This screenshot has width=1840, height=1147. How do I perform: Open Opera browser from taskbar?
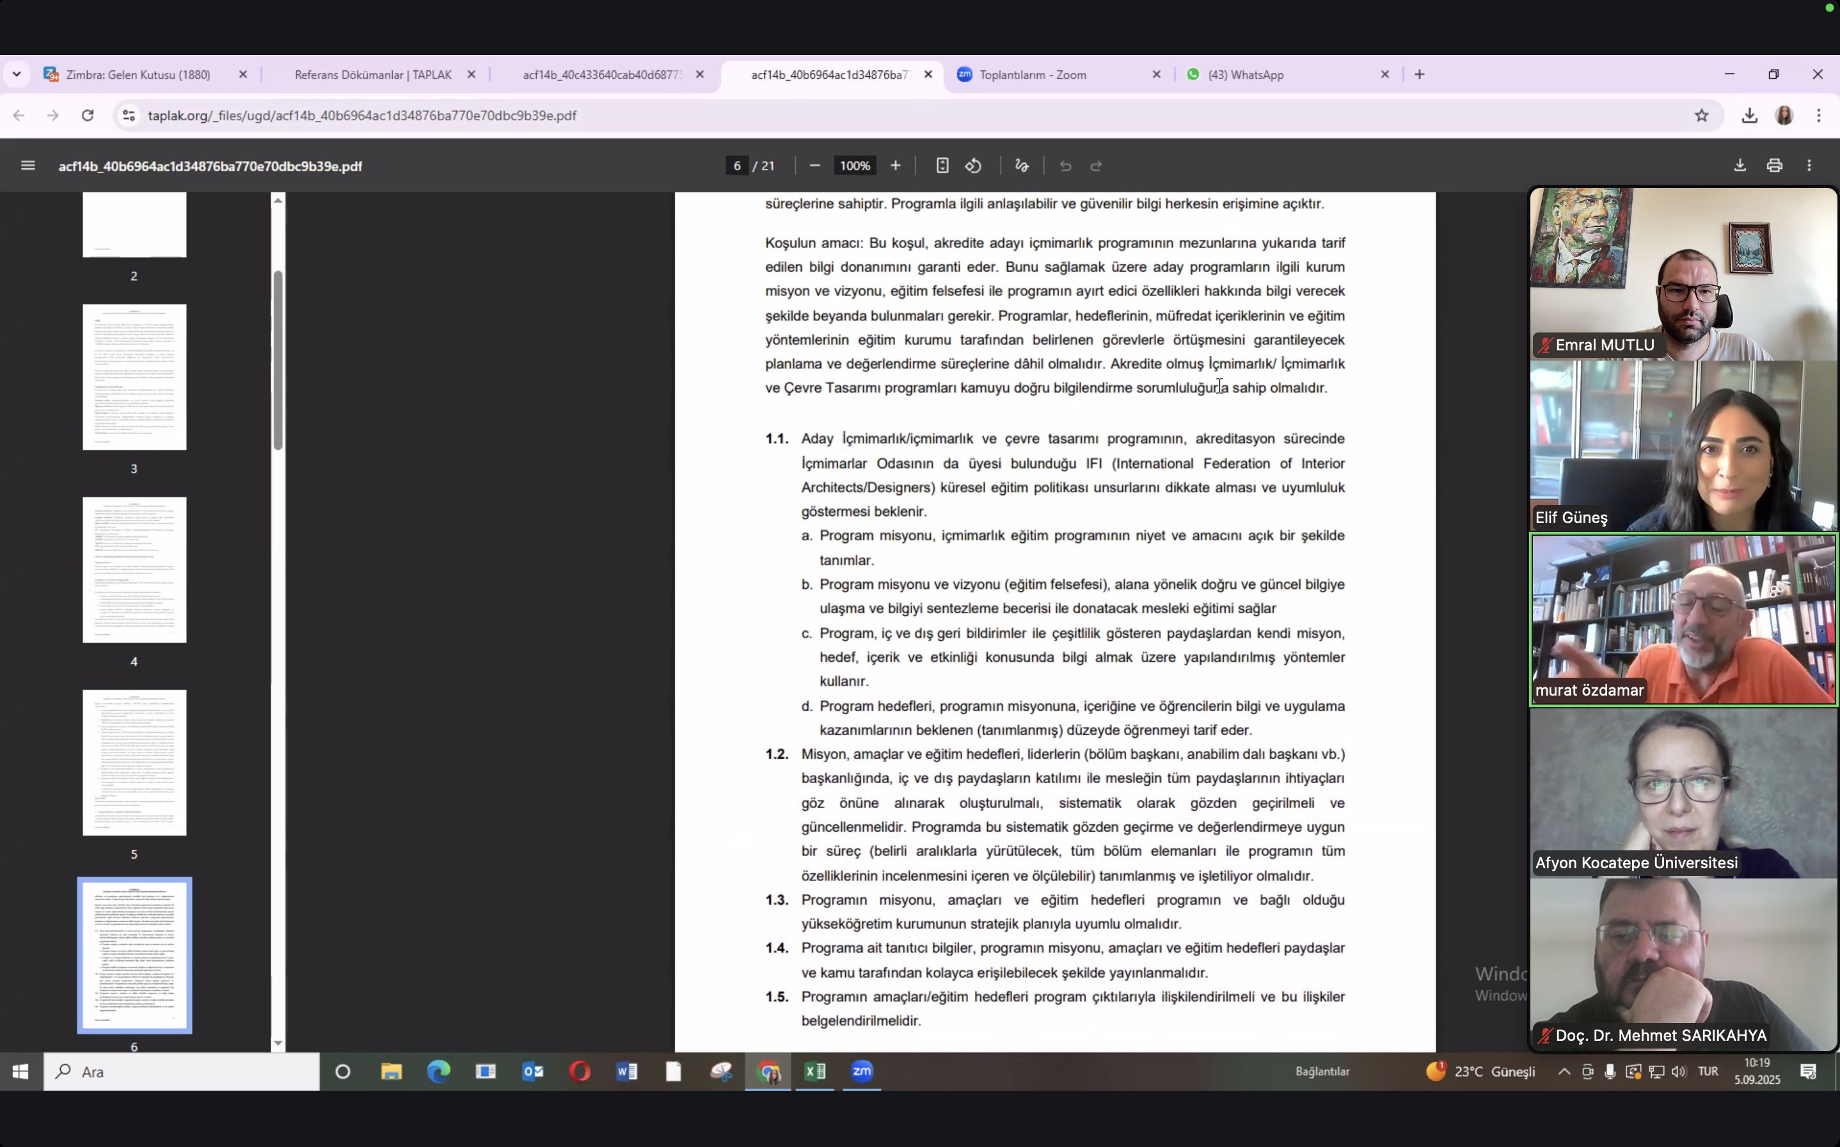pyautogui.click(x=580, y=1071)
